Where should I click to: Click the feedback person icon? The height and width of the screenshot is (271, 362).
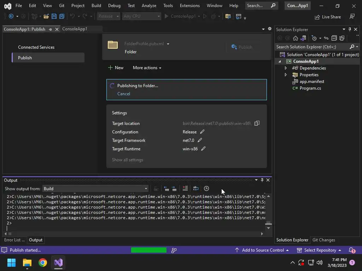(352, 16)
